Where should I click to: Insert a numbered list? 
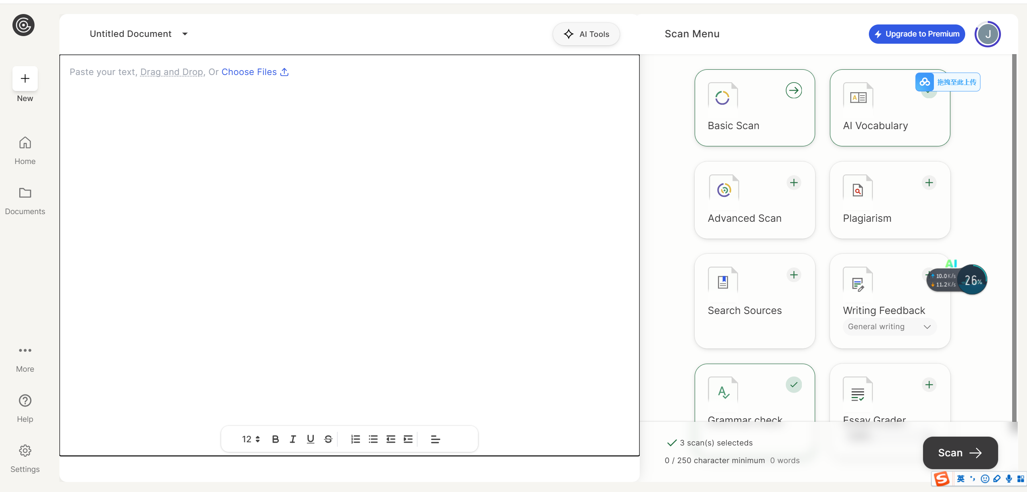coord(355,439)
